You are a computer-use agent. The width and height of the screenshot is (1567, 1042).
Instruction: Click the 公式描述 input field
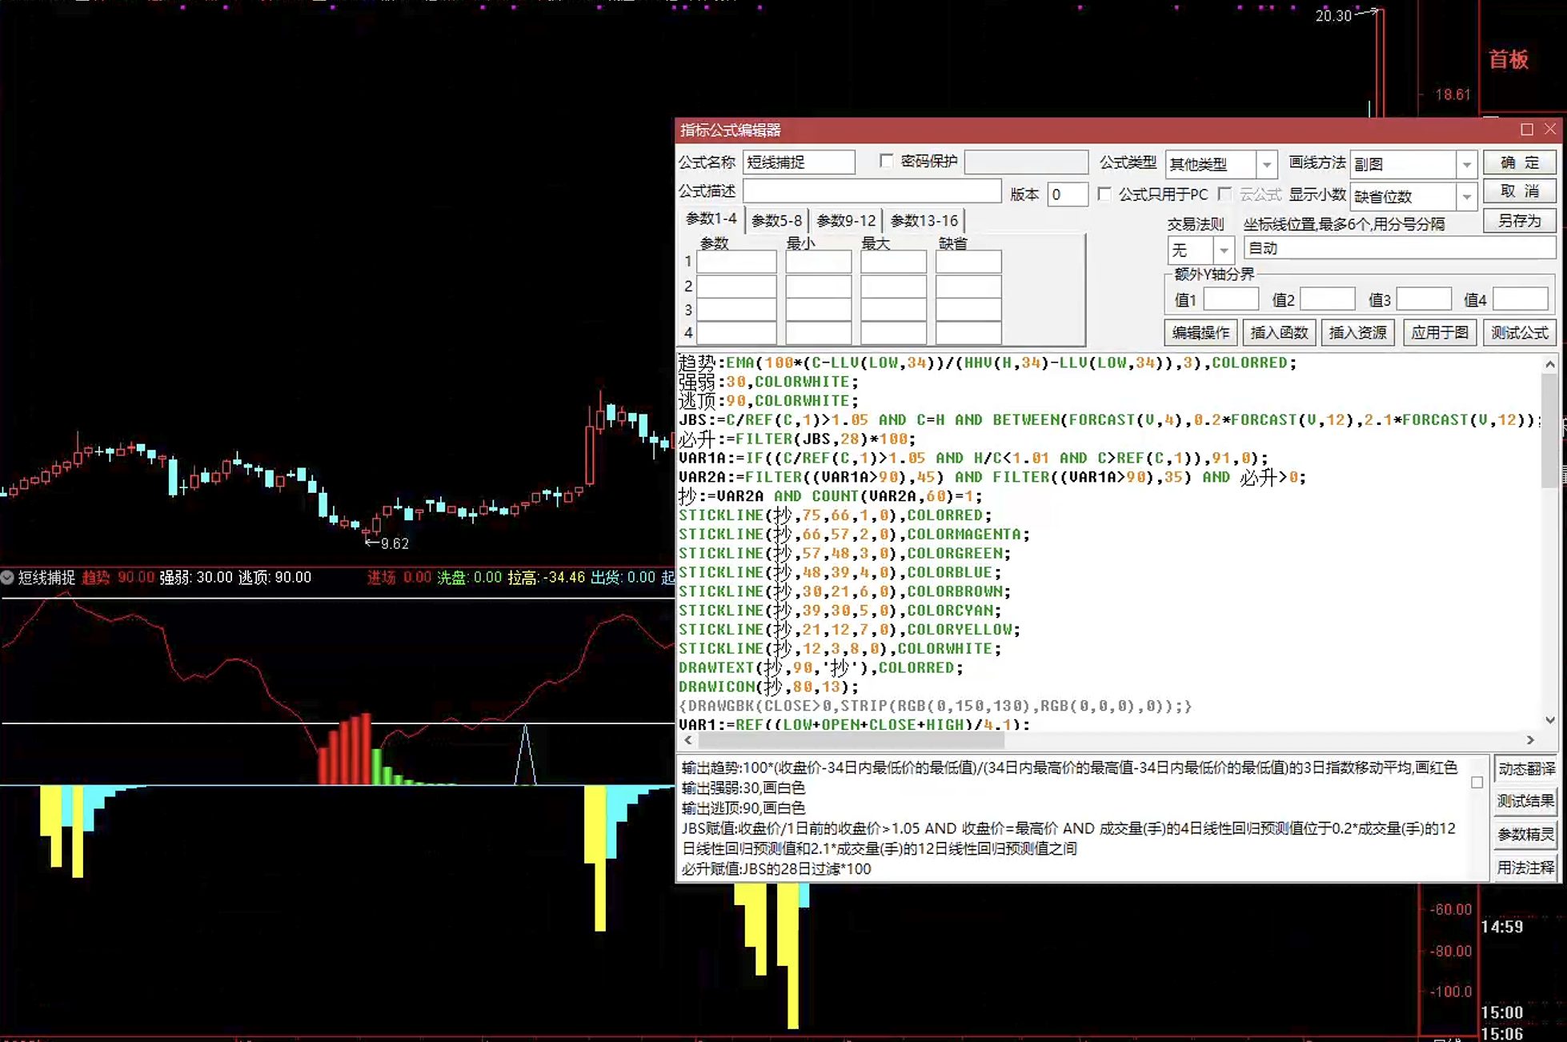872,191
